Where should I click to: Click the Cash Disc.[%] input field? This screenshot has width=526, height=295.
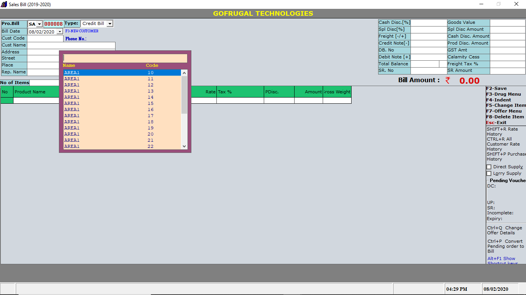pyautogui.click(x=429, y=23)
